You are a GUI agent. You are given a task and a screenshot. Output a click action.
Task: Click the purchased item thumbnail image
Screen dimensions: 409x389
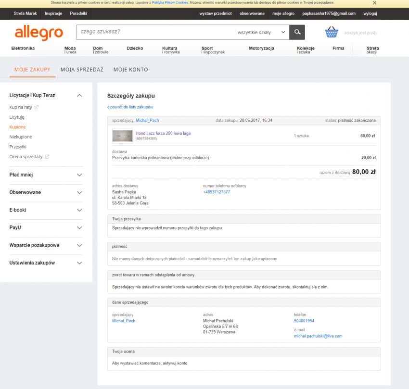coord(122,136)
